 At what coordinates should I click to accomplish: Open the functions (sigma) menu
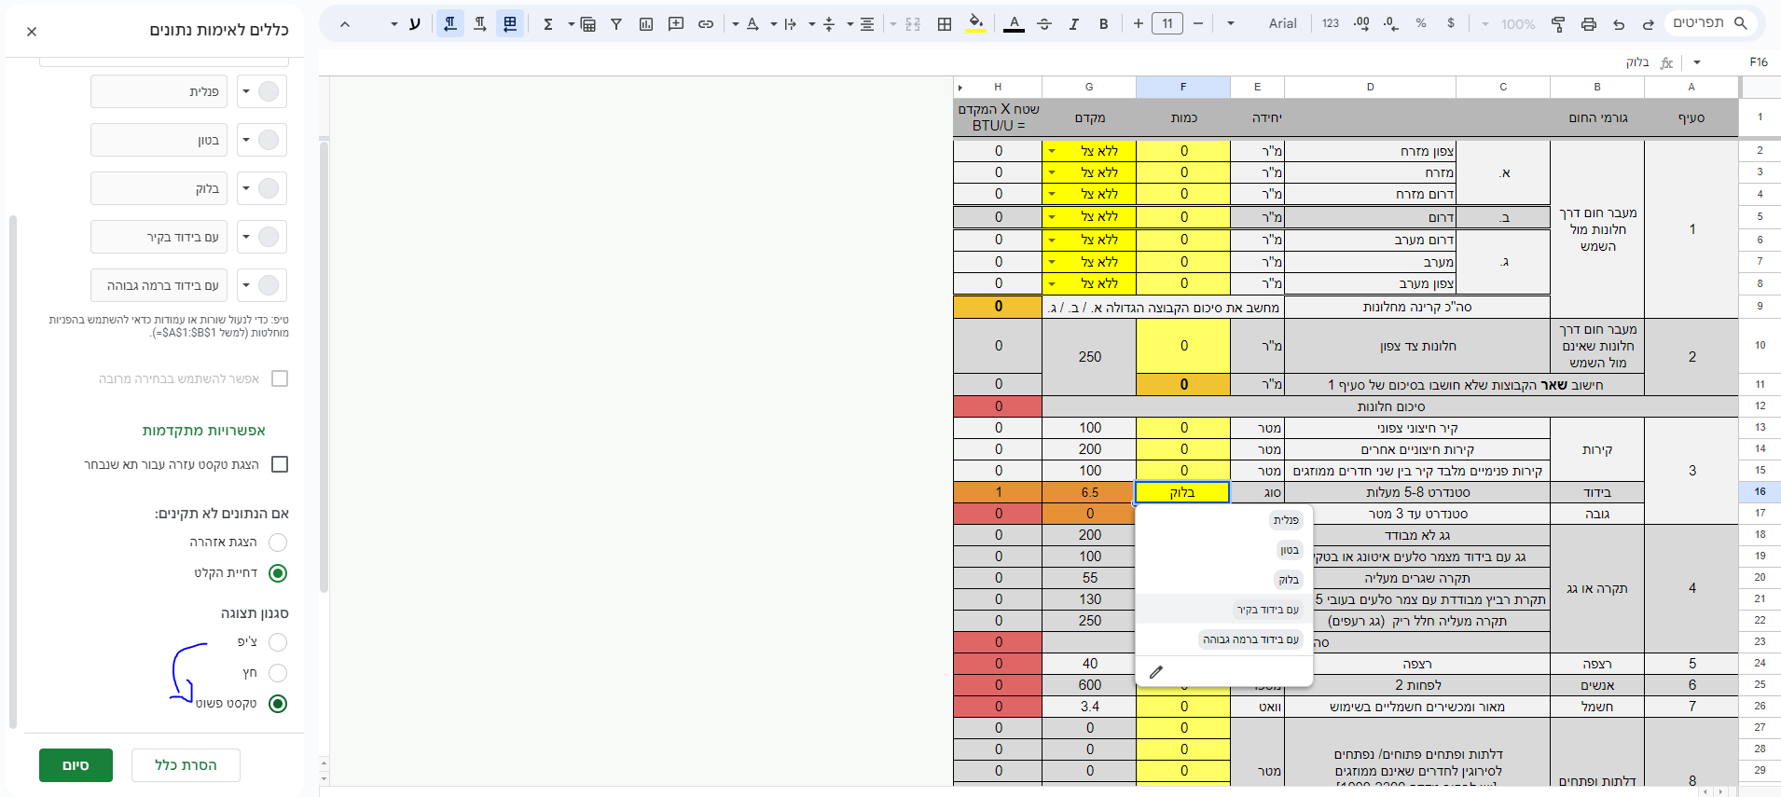[548, 24]
